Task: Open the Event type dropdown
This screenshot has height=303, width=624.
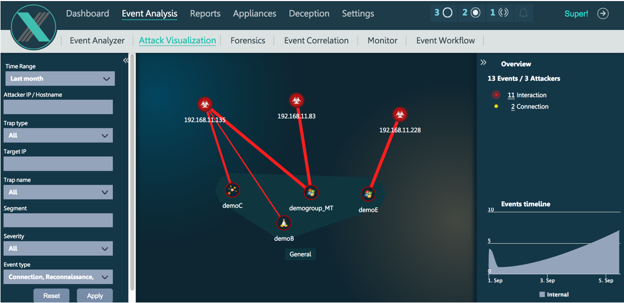Action: click(58, 277)
